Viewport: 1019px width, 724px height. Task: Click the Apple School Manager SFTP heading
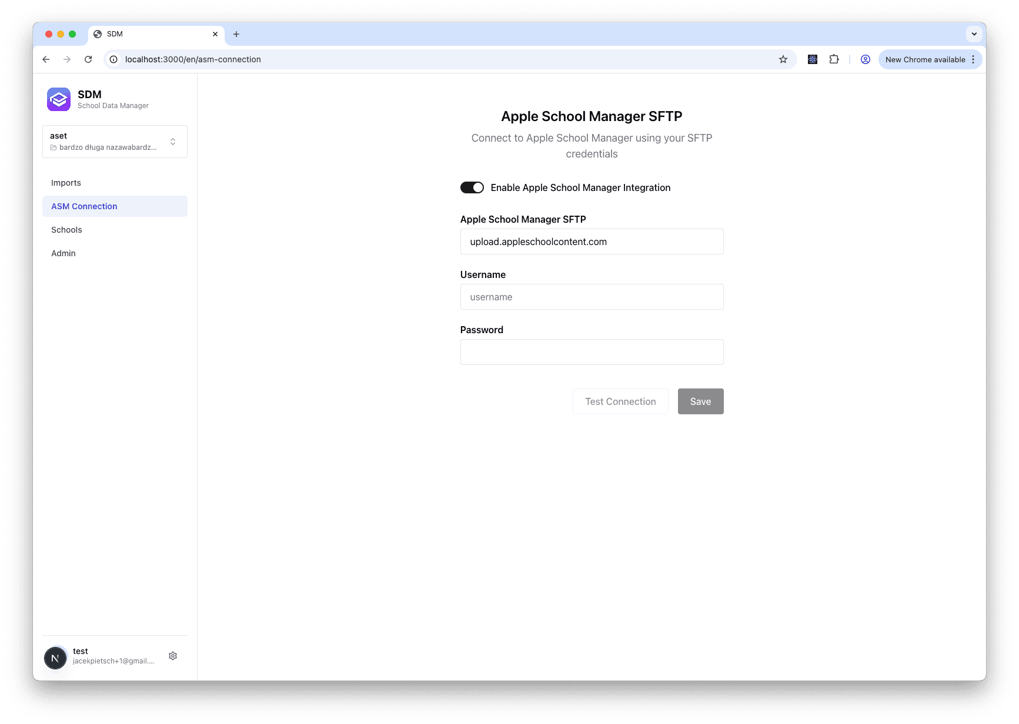point(592,116)
